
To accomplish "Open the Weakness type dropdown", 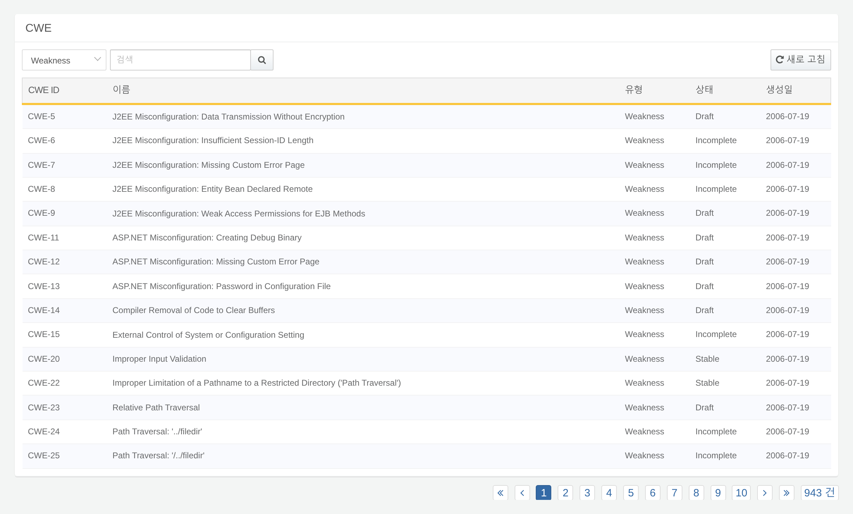I will (x=64, y=60).
